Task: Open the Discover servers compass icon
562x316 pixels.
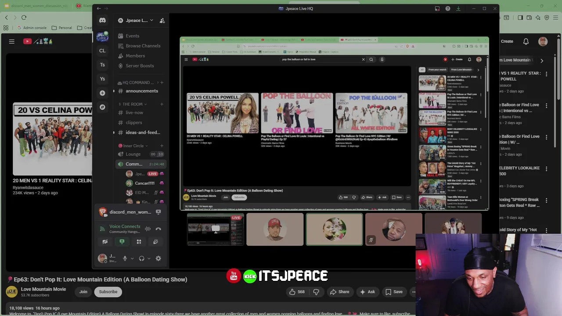Action: [102, 107]
